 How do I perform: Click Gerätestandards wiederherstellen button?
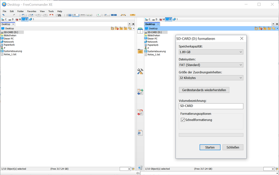[x=204, y=90]
